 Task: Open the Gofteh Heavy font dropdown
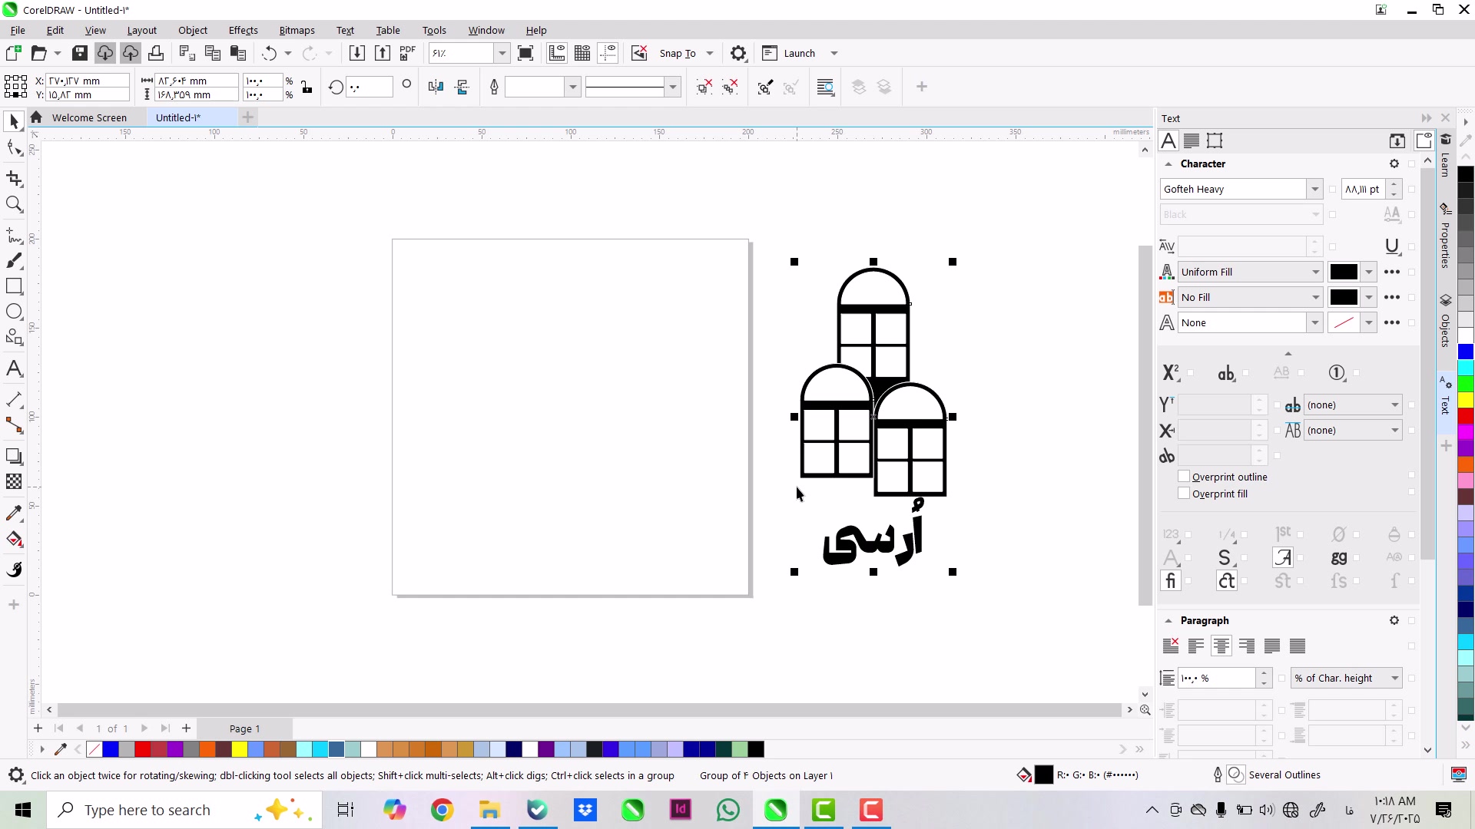1314,189
